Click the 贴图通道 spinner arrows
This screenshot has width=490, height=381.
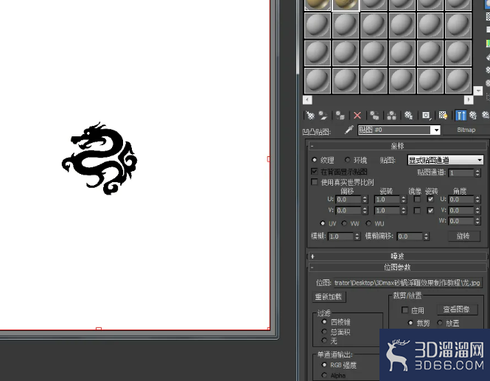[x=477, y=173]
